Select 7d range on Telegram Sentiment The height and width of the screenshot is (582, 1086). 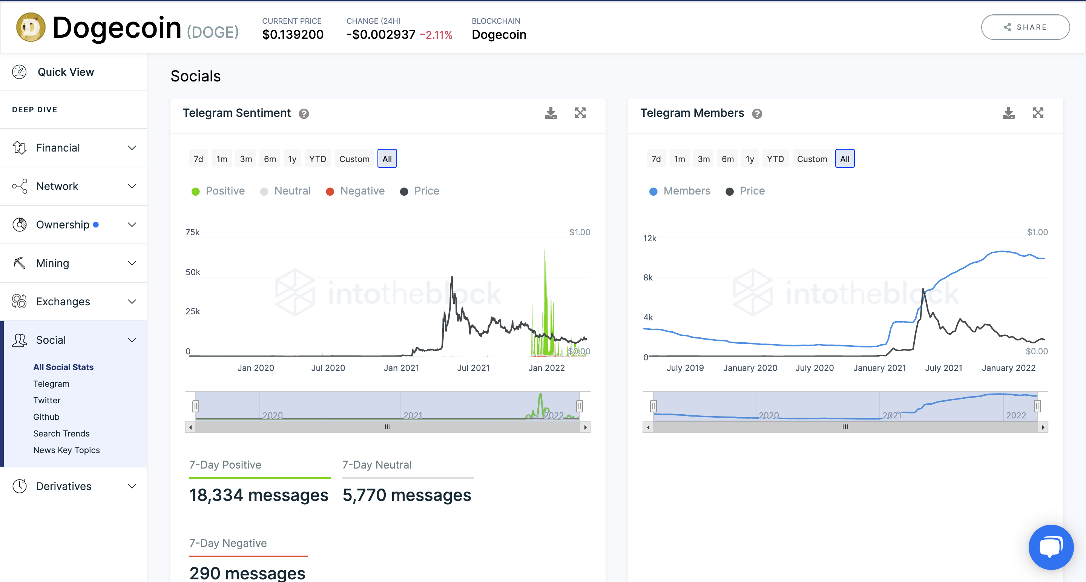tap(198, 159)
